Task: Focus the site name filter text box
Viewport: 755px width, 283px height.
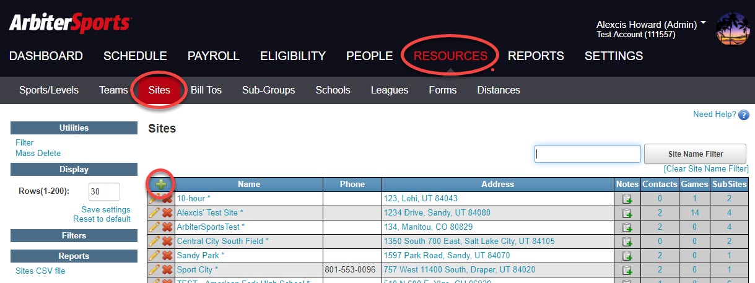Action: 588,154
